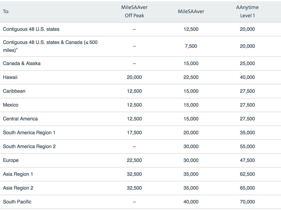Select Europe's 47,500 AAnytime value
The width and height of the screenshot is (281, 210).
247,160
